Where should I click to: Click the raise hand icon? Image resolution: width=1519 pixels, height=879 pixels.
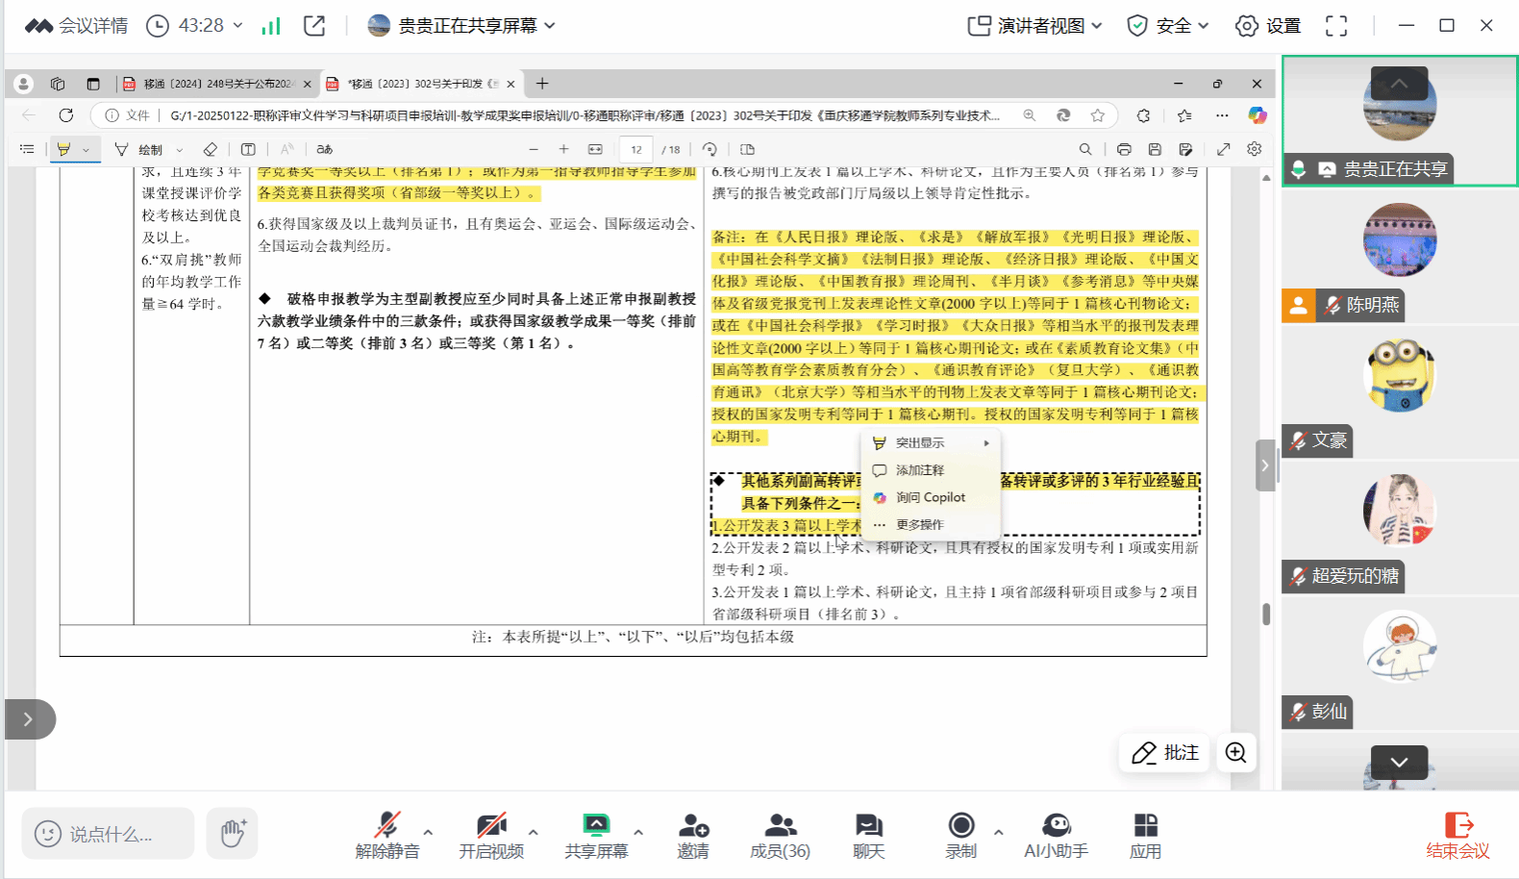coord(232,833)
